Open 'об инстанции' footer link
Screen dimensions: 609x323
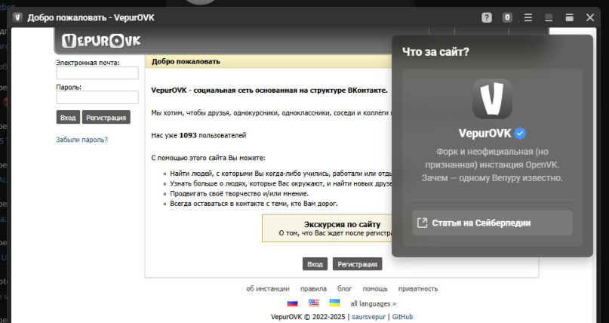268,288
